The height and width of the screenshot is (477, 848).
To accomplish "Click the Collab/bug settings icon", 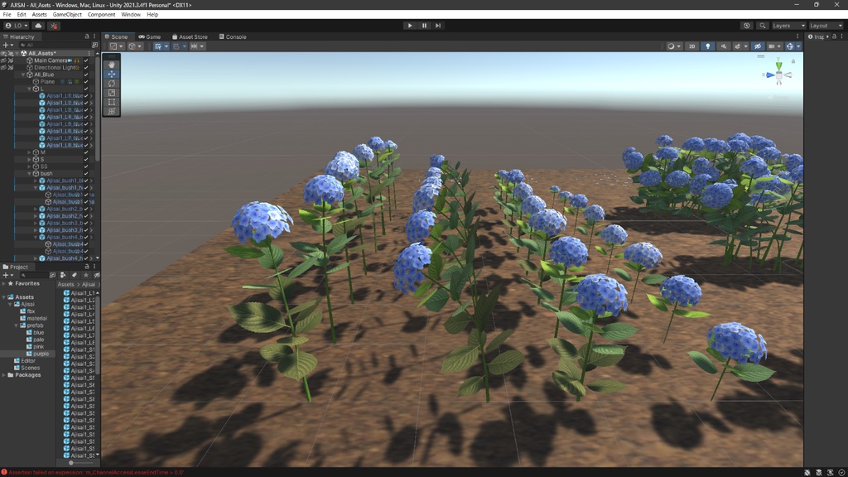I will [x=54, y=26].
